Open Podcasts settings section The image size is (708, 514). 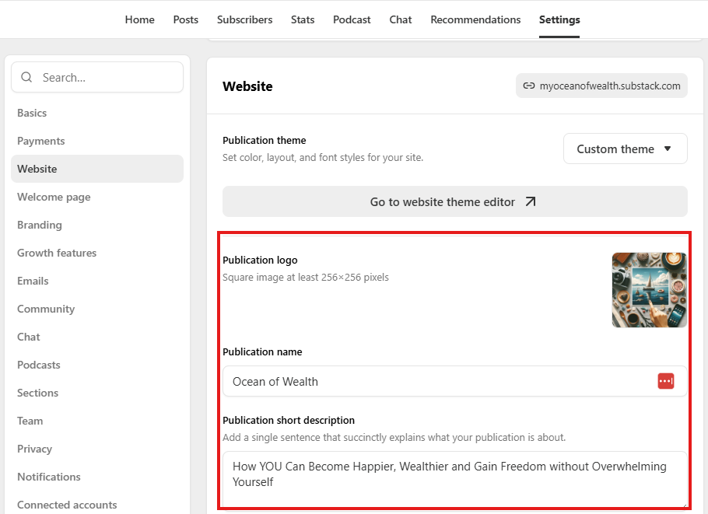click(x=39, y=365)
